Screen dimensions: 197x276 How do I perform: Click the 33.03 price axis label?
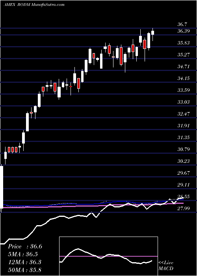[184, 102]
